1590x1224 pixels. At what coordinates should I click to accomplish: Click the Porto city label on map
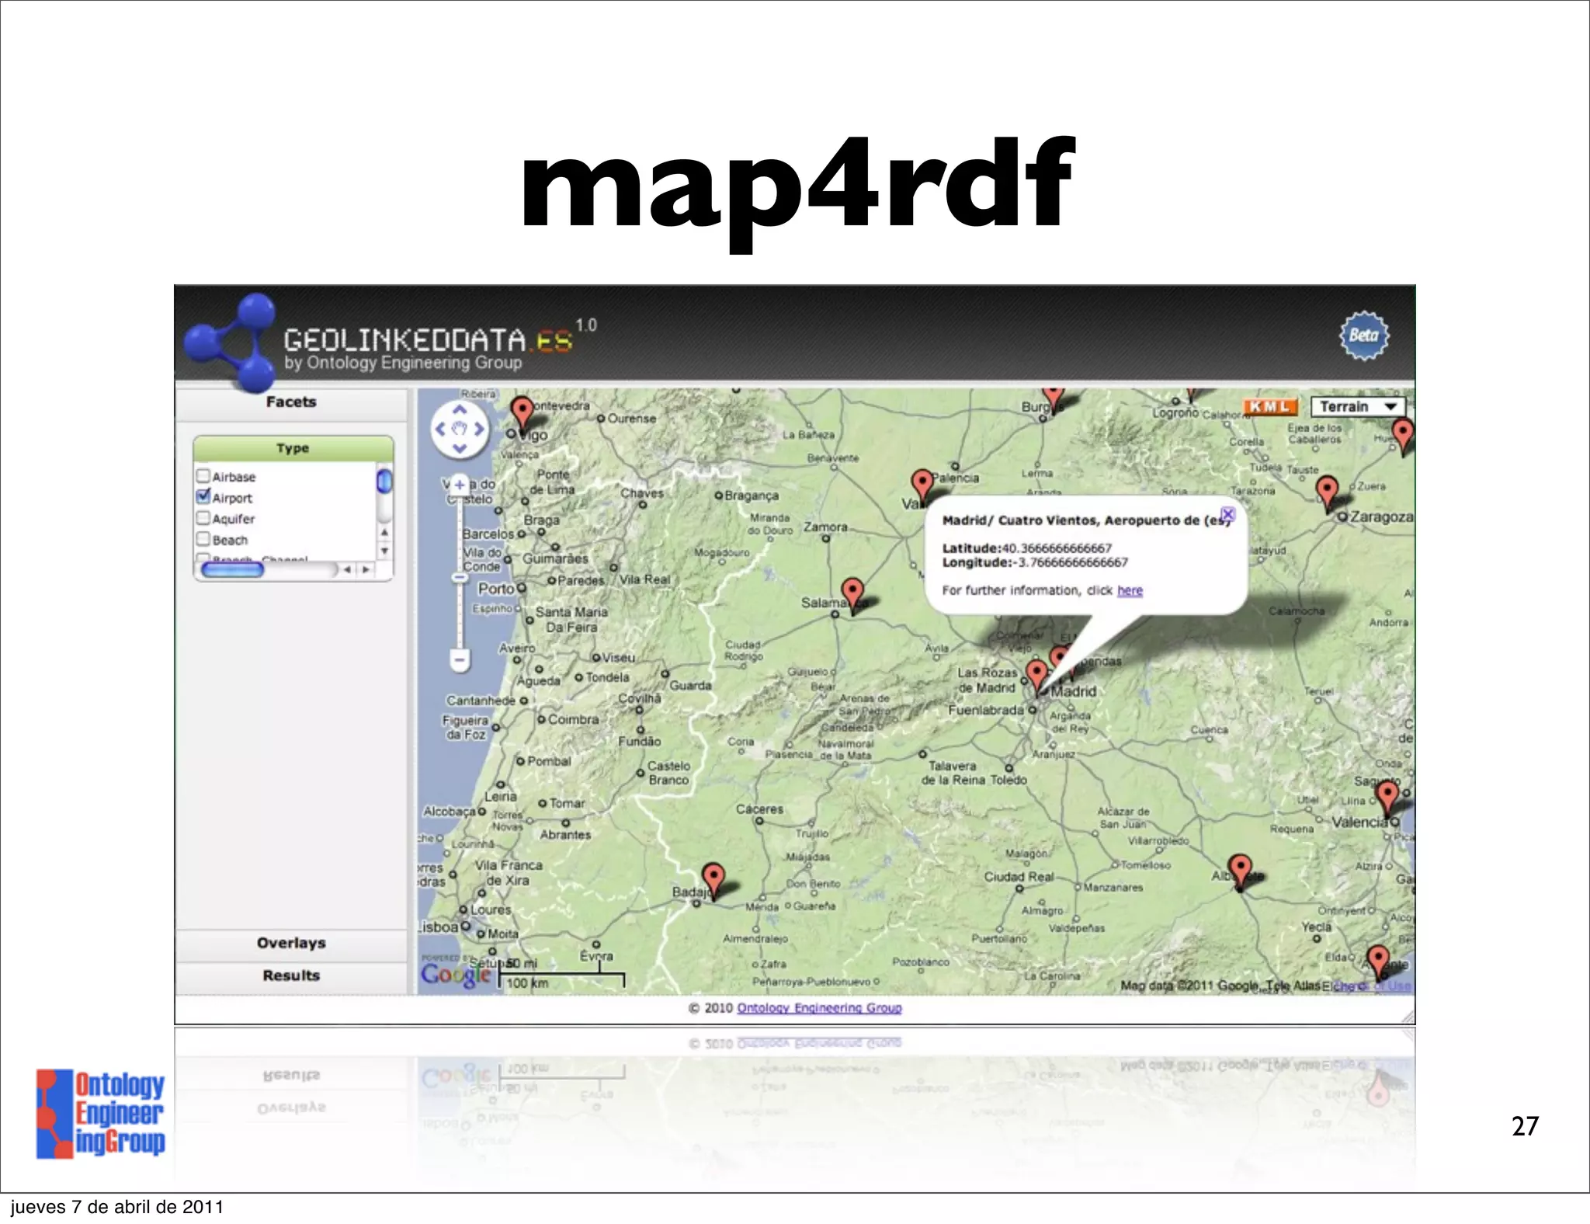(x=496, y=589)
